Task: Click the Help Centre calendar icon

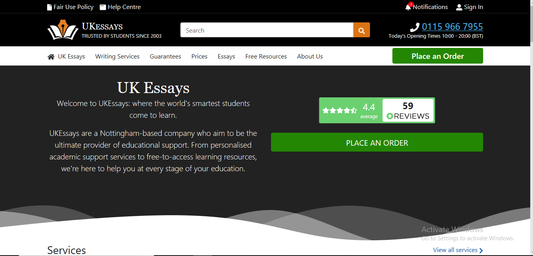Action: (103, 7)
